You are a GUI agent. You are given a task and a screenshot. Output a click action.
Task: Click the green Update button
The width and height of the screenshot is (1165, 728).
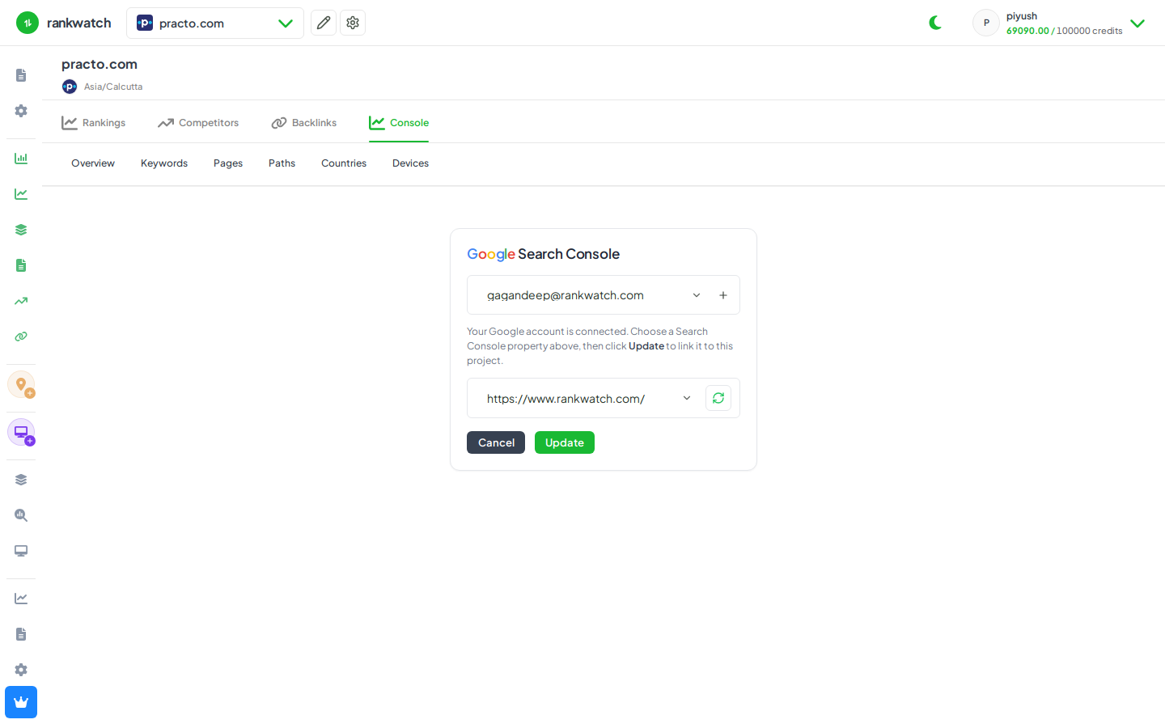565,442
